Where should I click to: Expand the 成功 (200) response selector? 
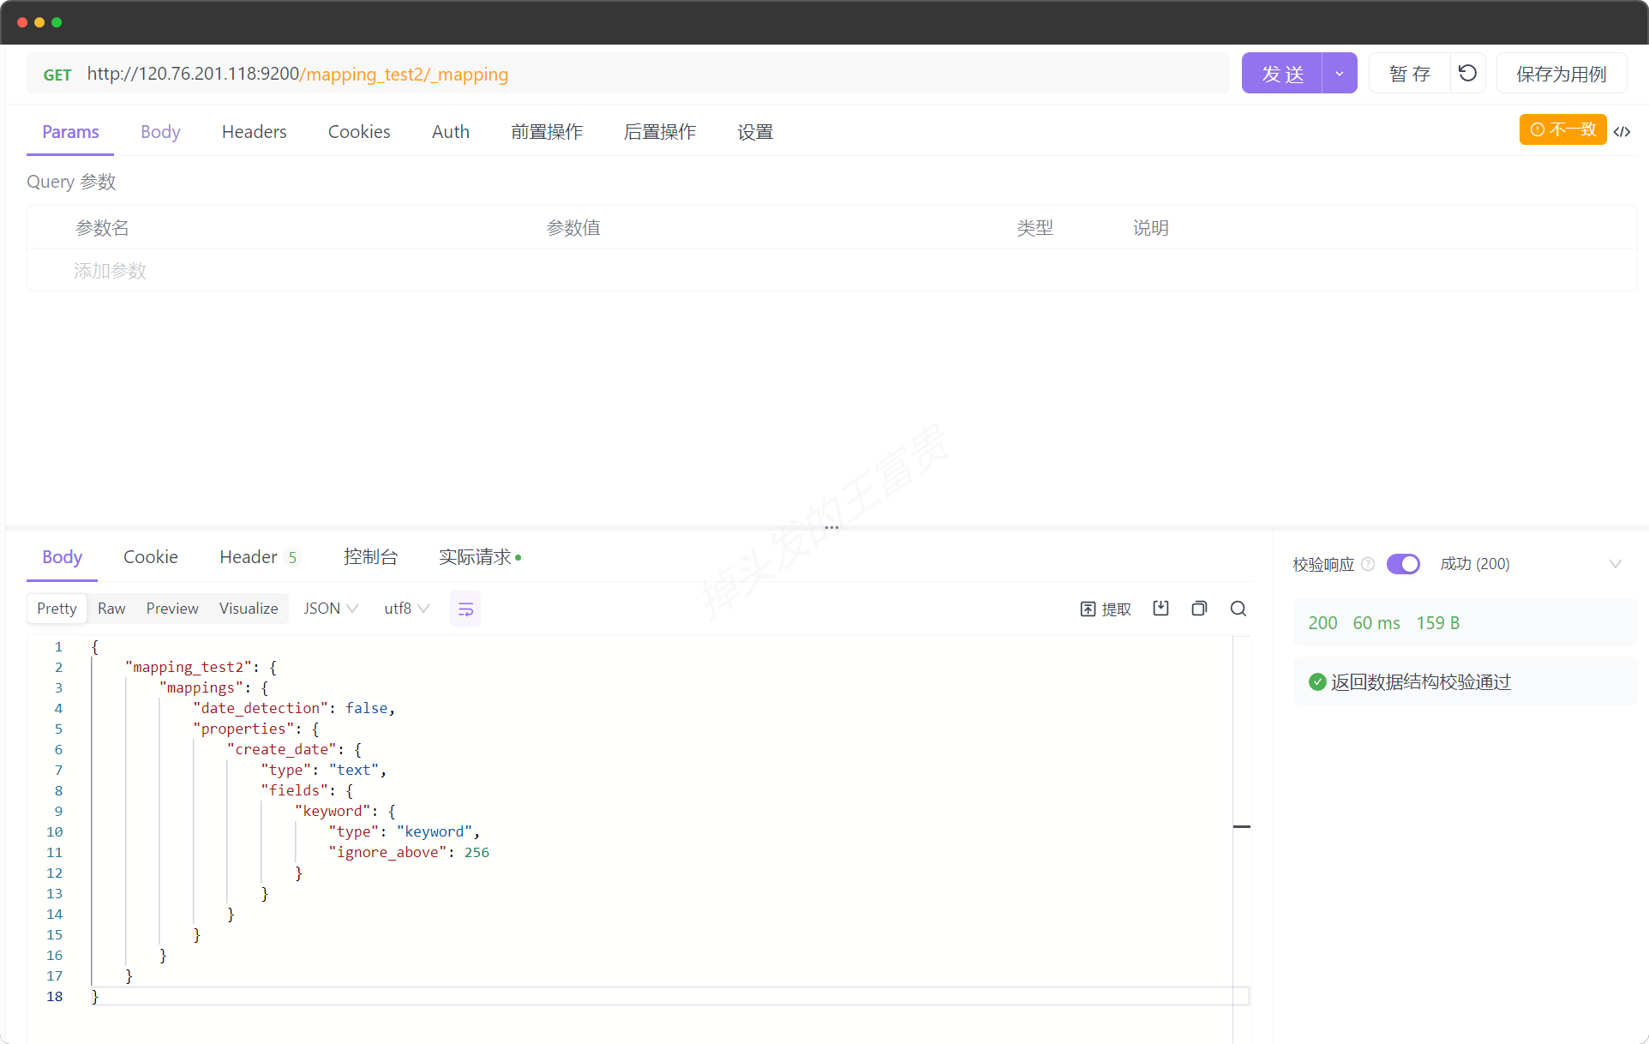tap(1531, 564)
